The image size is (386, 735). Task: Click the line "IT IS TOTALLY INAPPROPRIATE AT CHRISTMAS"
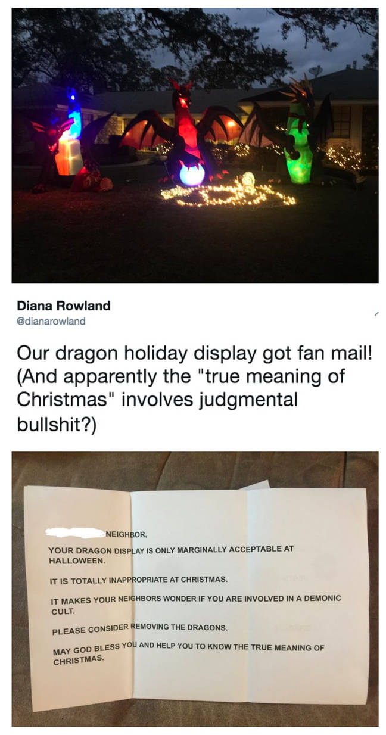[x=138, y=579]
